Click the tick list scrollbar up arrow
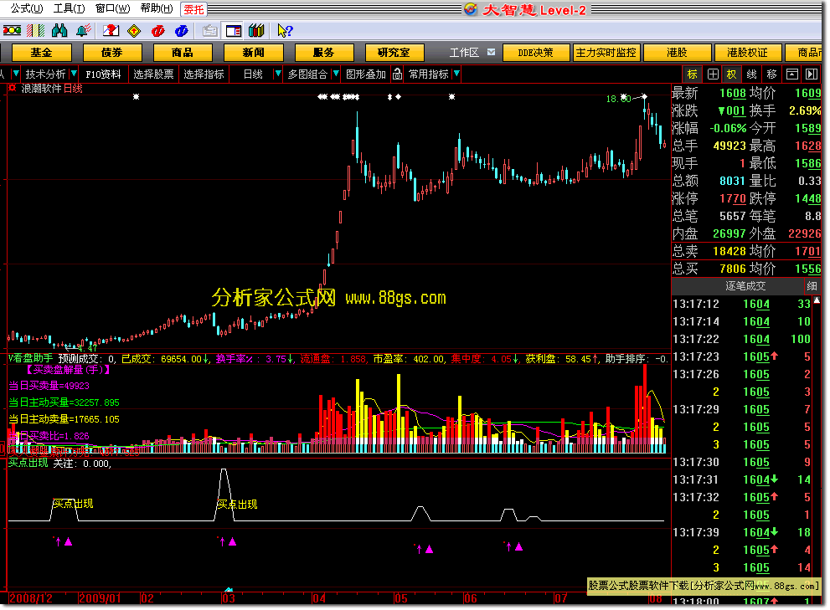The height and width of the screenshot is (610, 830). 817,300
